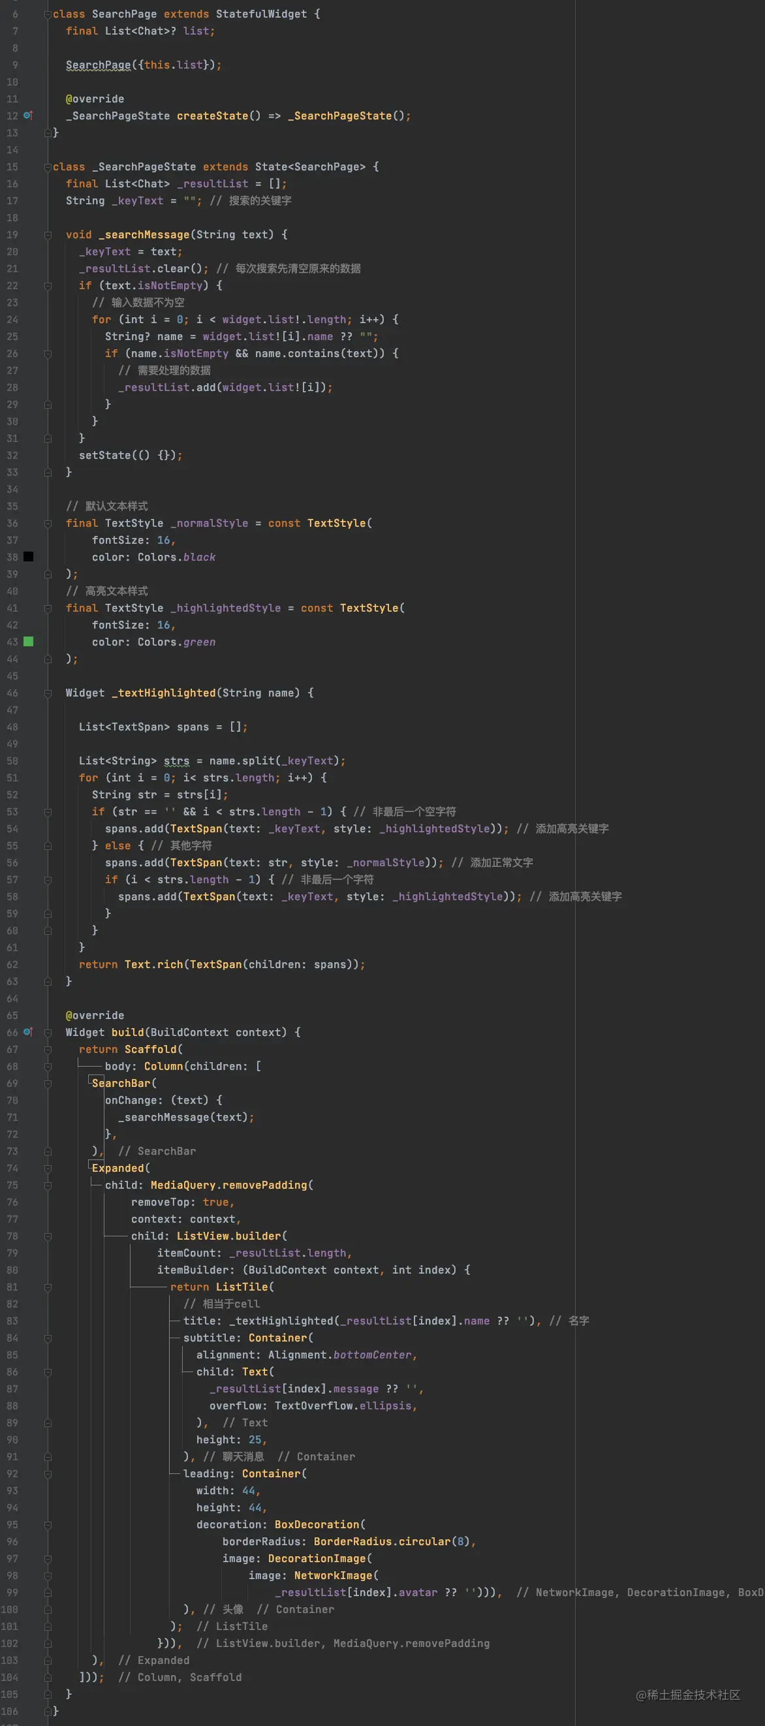Collapse the Widget build method
Viewport: 765px width, 1726px height.
48,1032
